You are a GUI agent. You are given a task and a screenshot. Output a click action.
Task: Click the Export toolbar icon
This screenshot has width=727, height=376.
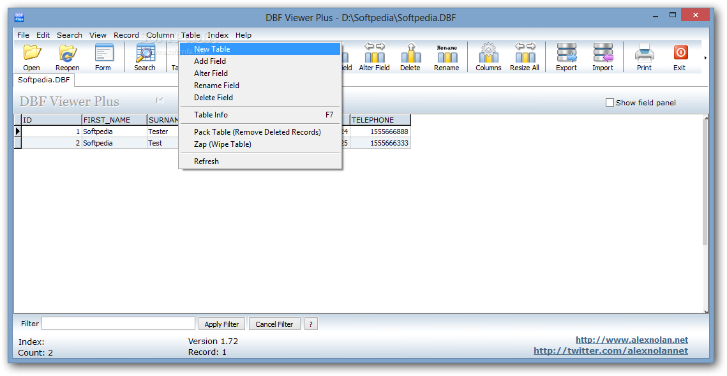566,57
